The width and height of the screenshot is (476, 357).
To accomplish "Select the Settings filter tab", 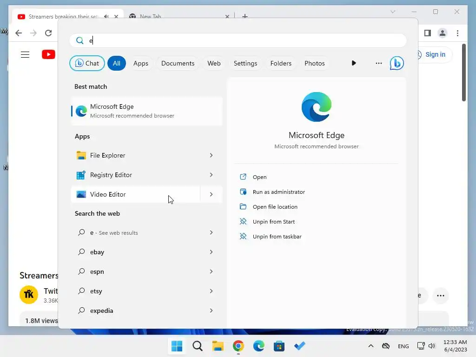I will click(x=245, y=63).
